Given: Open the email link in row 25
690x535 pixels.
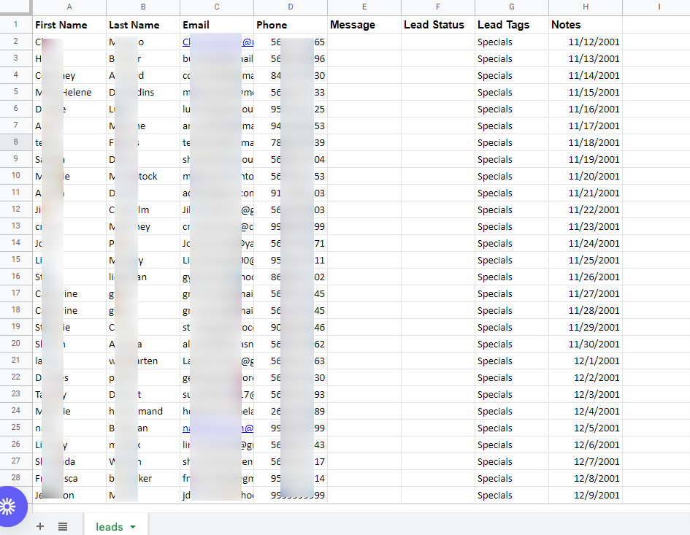Looking at the screenshot, I should pos(218,428).
